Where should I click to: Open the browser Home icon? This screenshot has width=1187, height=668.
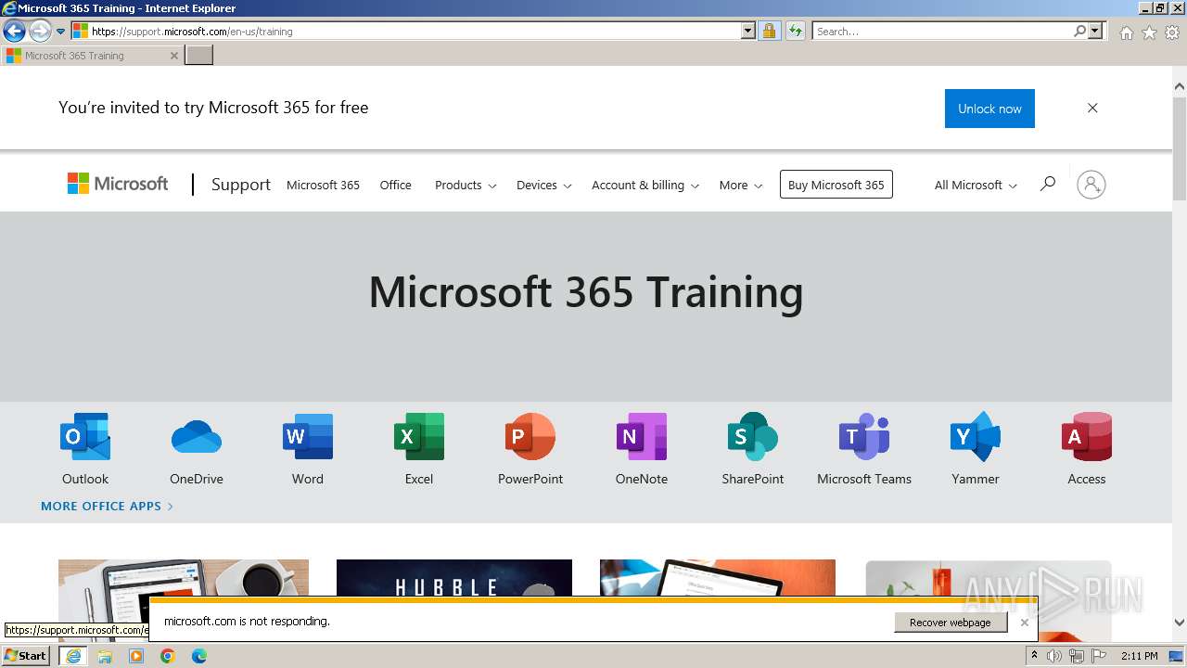1127,32
